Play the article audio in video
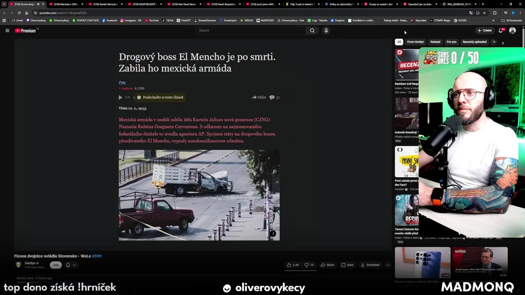This screenshot has width=525, height=295. 120,98
